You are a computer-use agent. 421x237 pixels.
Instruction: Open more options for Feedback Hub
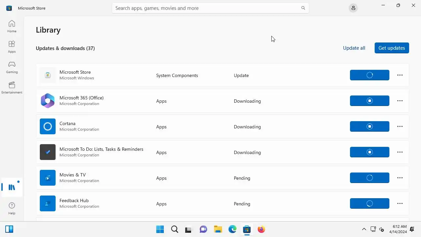pyautogui.click(x=400, y=203)
